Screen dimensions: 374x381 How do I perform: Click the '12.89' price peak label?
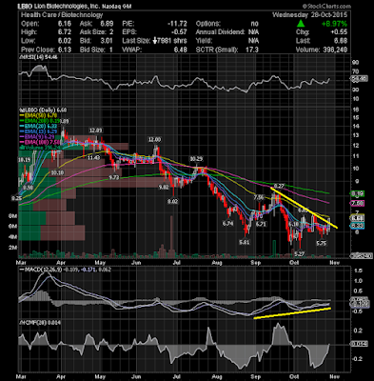[95, 130]
